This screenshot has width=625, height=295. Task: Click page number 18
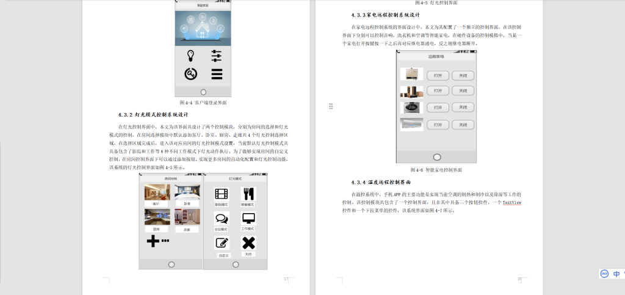519,279
